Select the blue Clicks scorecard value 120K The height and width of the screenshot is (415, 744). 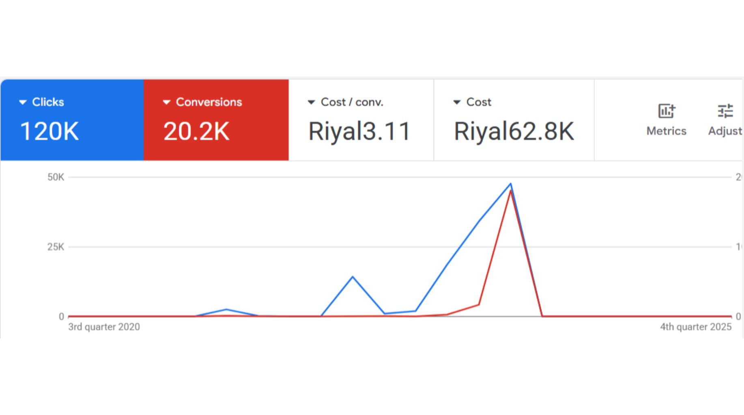49,131
